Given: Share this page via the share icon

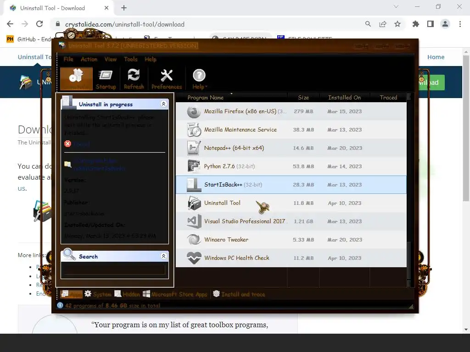Looking at the screenshot, I should pos(383,24).
